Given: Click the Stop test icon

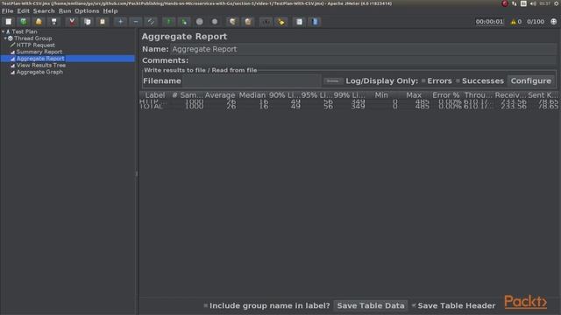Looking at the screenshot, I should [x=200, y=22].
